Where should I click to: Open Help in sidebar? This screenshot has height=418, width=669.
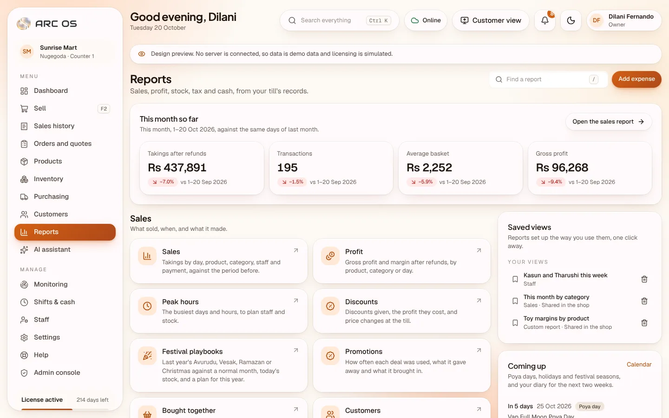pos(65,355)
